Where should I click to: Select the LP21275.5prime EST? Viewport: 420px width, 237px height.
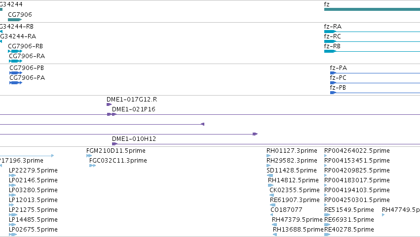(x=13, y=215)
